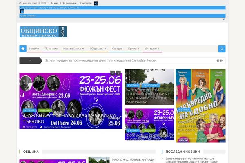The height and width of the screenshot is (163, 245).
Task: Open the Политика menu item
Action: click(x=51, y=48)
